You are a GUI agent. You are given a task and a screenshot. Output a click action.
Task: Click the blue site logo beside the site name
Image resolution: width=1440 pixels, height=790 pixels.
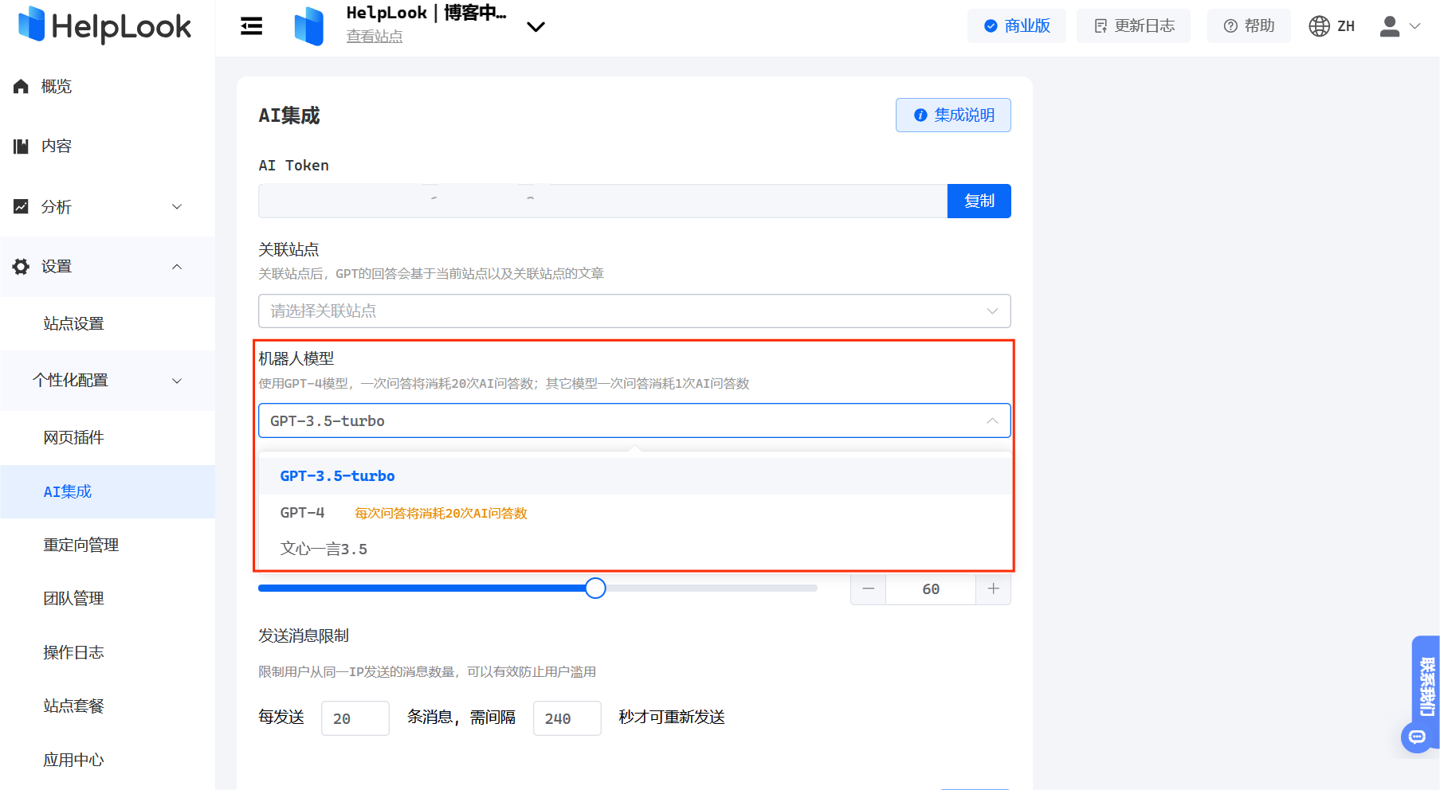[x=309, y=26]
